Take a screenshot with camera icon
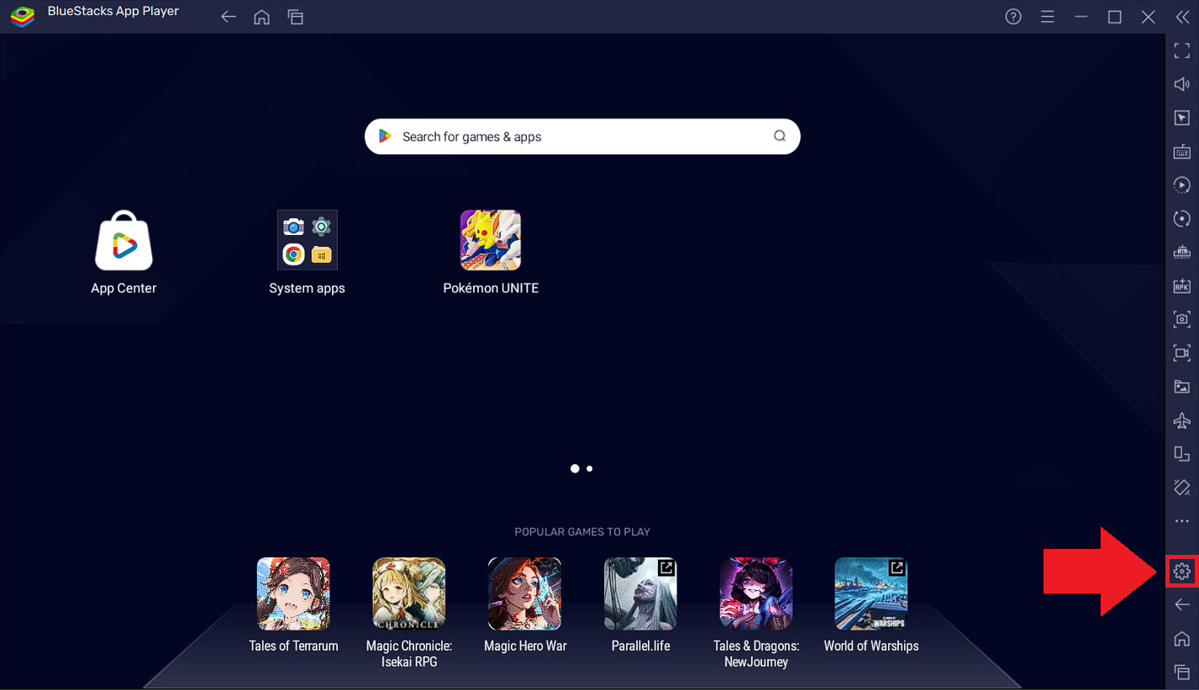 [x=1181, y=319]
